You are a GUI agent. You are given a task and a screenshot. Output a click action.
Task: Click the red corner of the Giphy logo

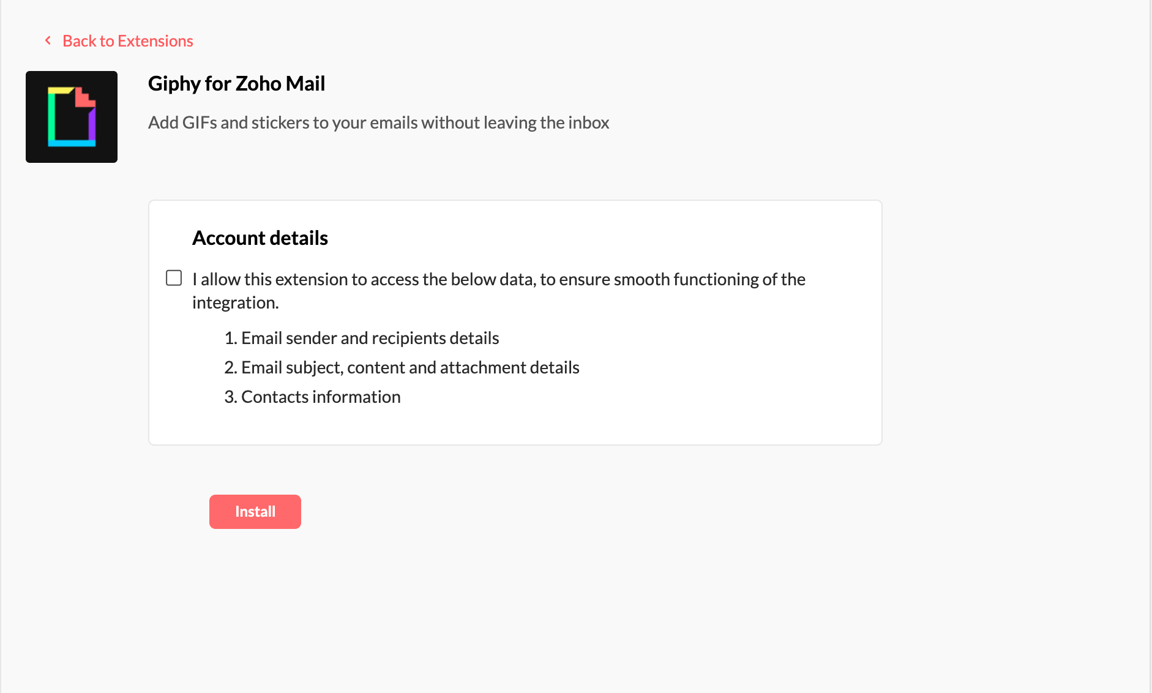coord(84,97)
